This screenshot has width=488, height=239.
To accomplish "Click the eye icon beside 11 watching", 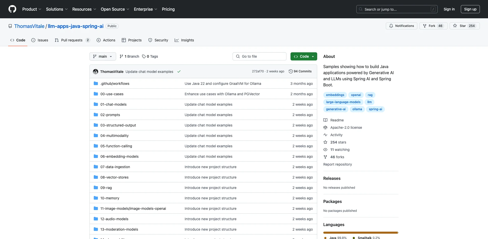I will pos(325,150).
